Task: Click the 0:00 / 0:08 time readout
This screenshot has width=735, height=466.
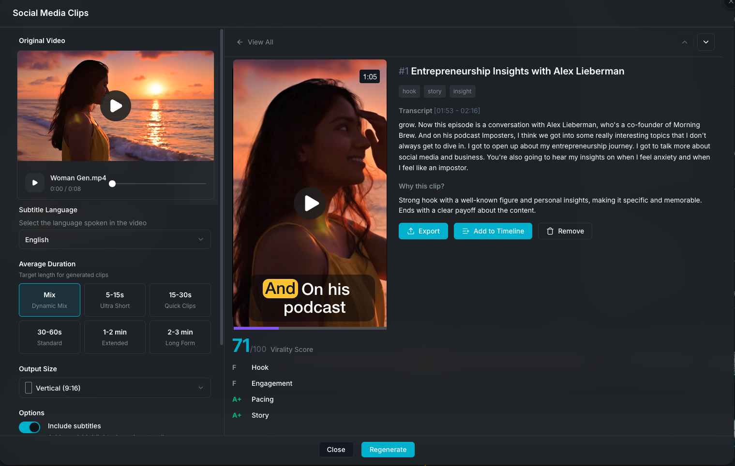Action: click(65, 189)
